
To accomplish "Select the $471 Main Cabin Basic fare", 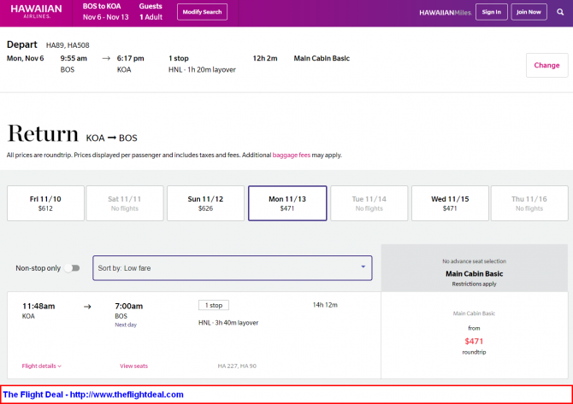I will pyautogui.click(x=474, y=335).
